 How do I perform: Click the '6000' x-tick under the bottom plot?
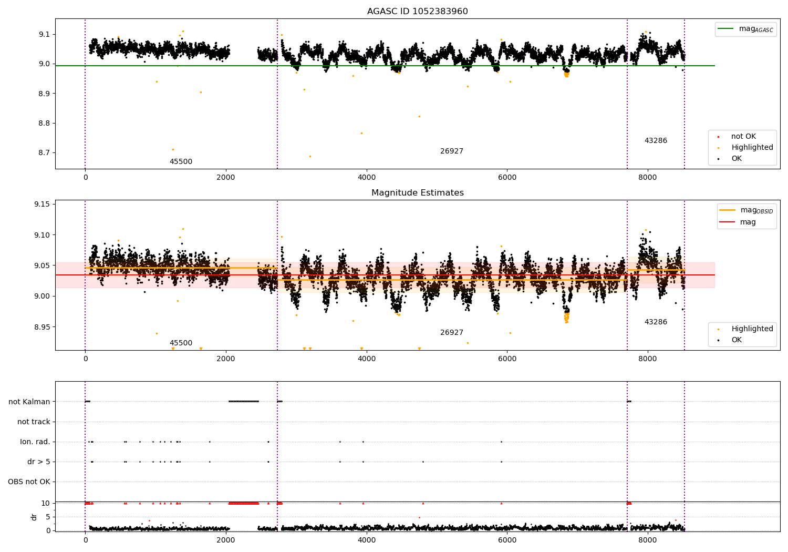(x=507, y=540)
